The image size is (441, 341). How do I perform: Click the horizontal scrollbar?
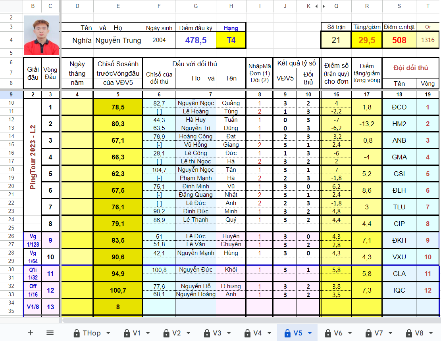(x=250, y=320)
